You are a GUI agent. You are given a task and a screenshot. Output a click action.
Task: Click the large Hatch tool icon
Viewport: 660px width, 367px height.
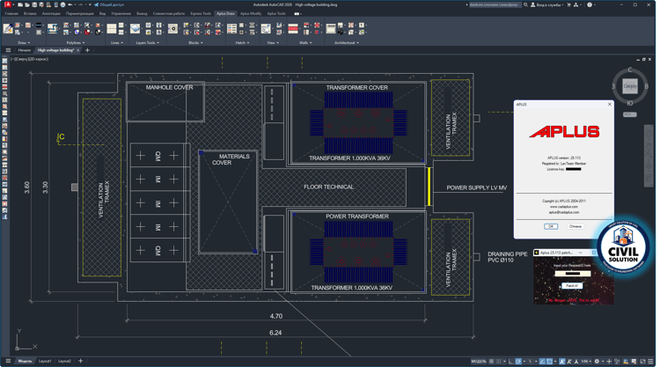232,28
